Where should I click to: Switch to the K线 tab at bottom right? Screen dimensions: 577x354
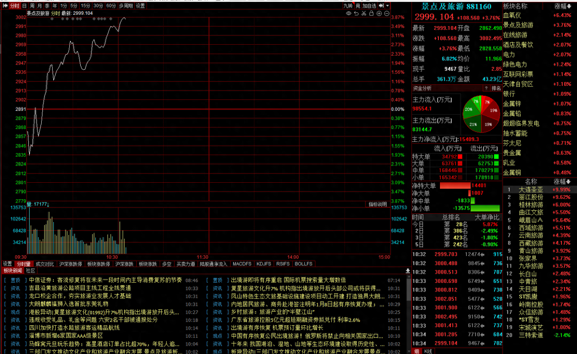[428, 351]
